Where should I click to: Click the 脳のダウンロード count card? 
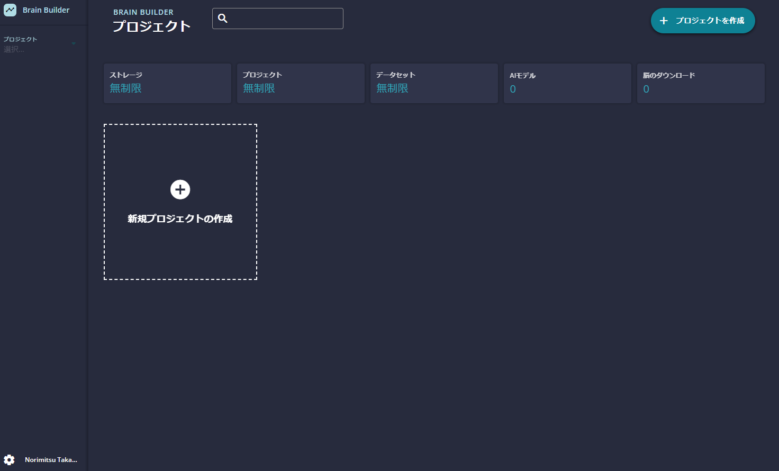pyautogui.click(x=701, y=83)
